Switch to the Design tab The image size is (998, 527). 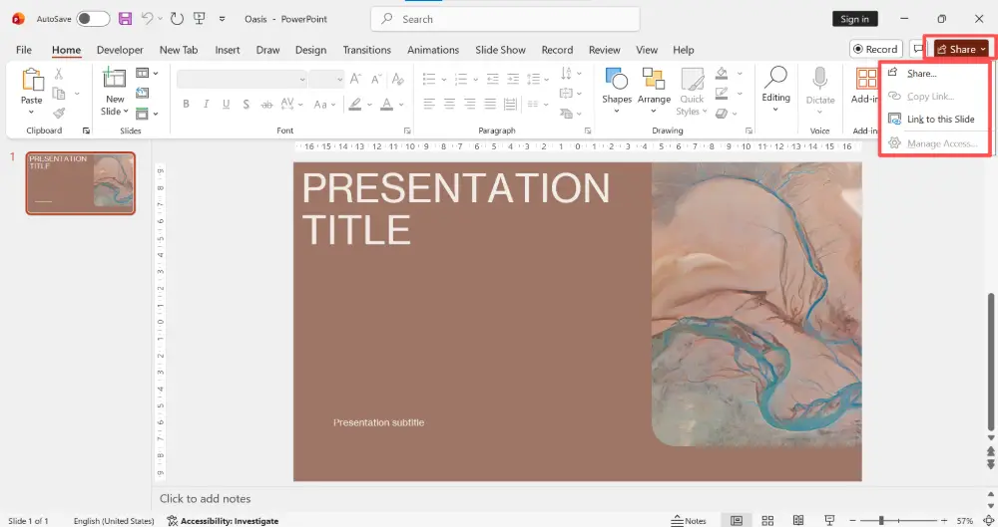(310, 50)
